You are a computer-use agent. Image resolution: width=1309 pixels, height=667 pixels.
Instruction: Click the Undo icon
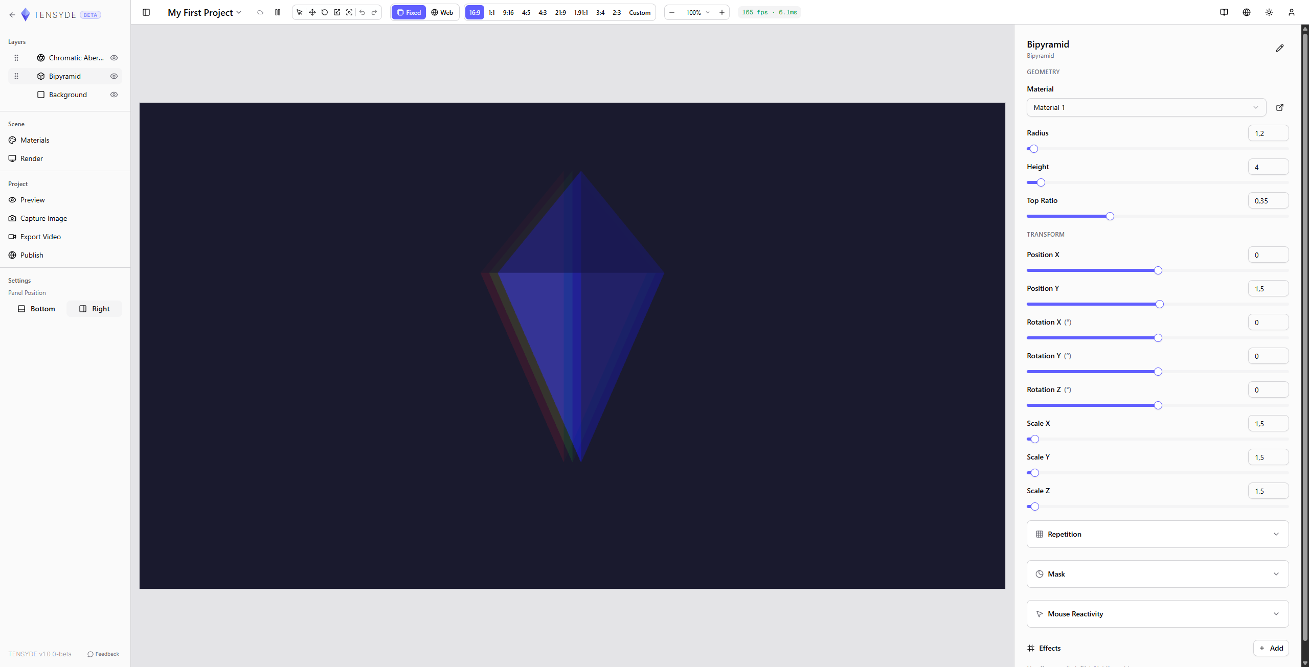(x=363, y=12)
